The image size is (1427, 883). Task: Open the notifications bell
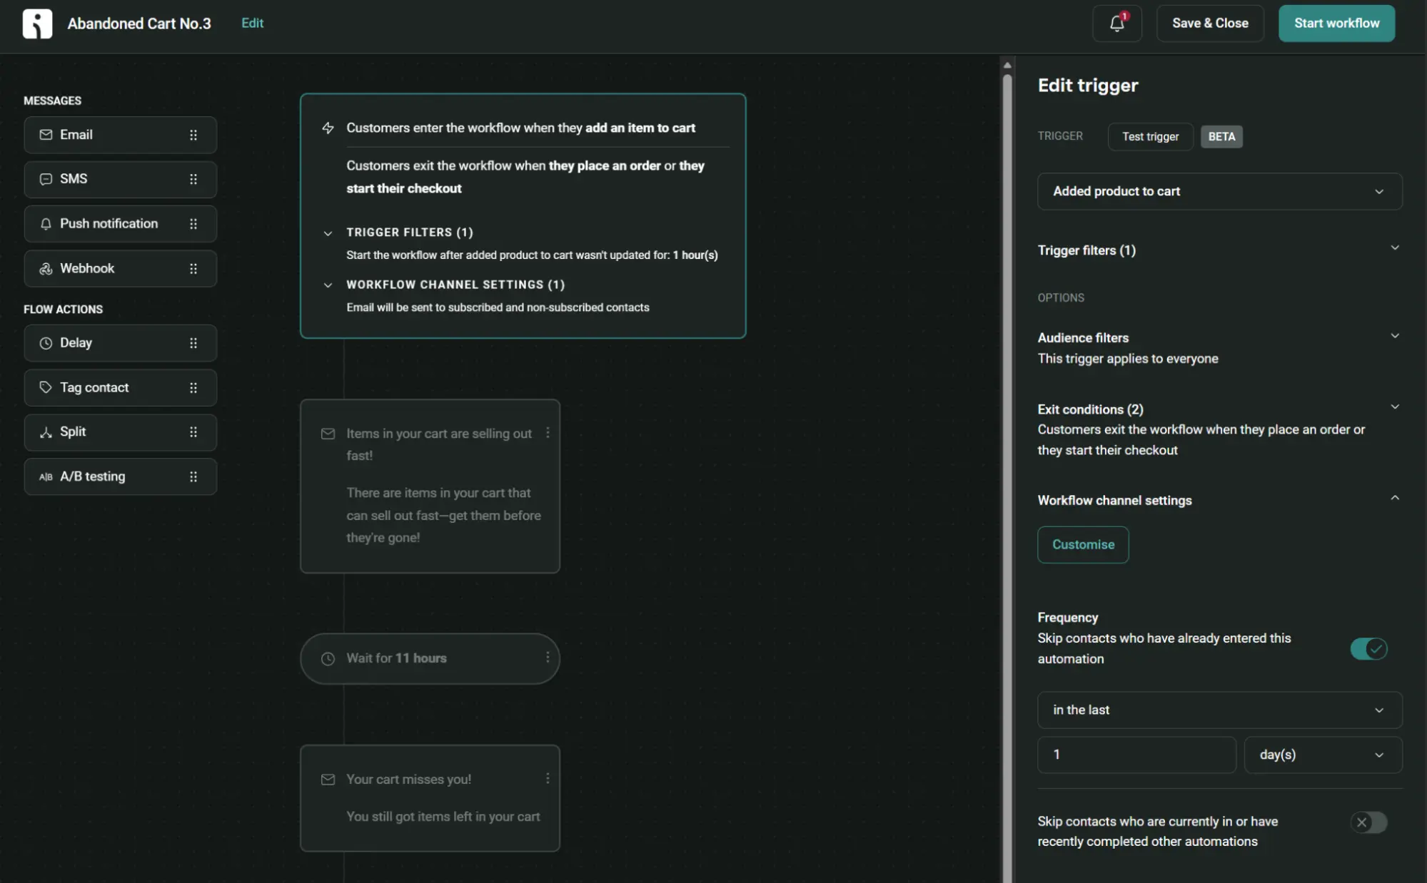click(1116, 24)
